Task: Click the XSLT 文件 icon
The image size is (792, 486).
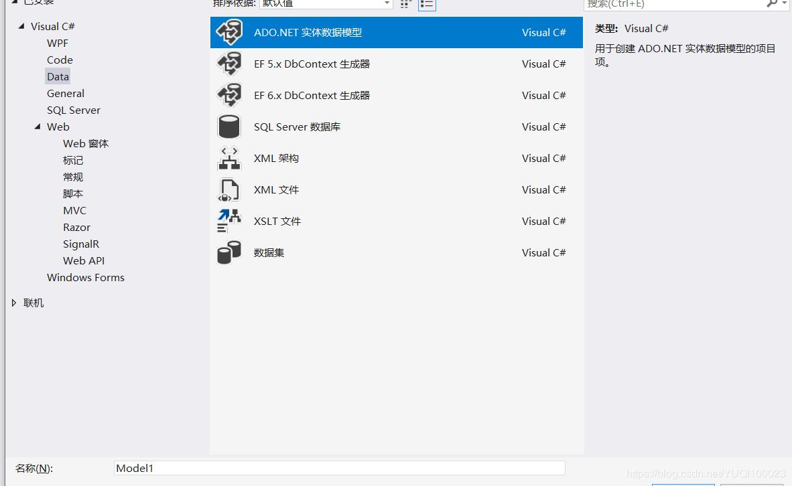Action: point(228,221)
